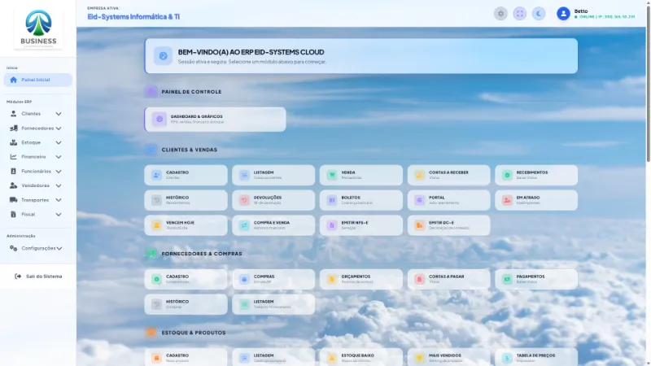Screen dimensions: 651x366
Task: Click the Recebimentos icon
Action: click(507, 175)
